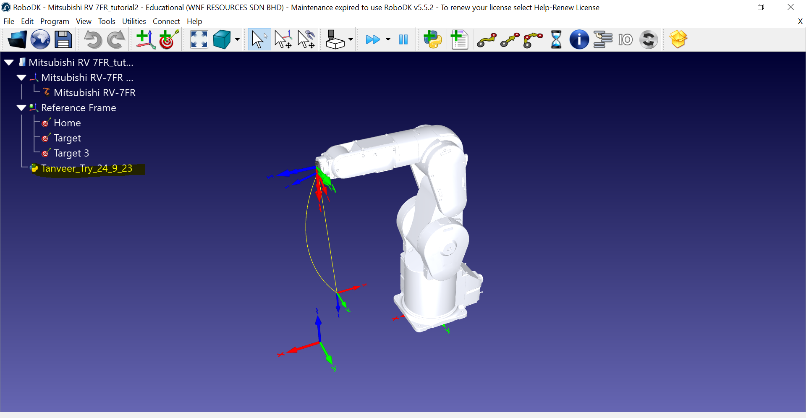Click the Open file toolbar icon
Viewport: 806px width, 418px height.
17,40
